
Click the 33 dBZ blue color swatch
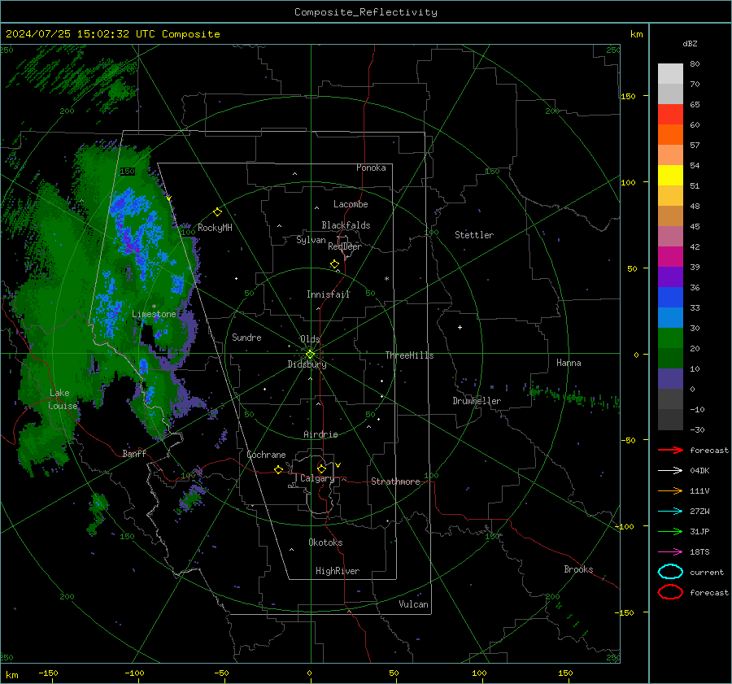click(x=670, y=297)
